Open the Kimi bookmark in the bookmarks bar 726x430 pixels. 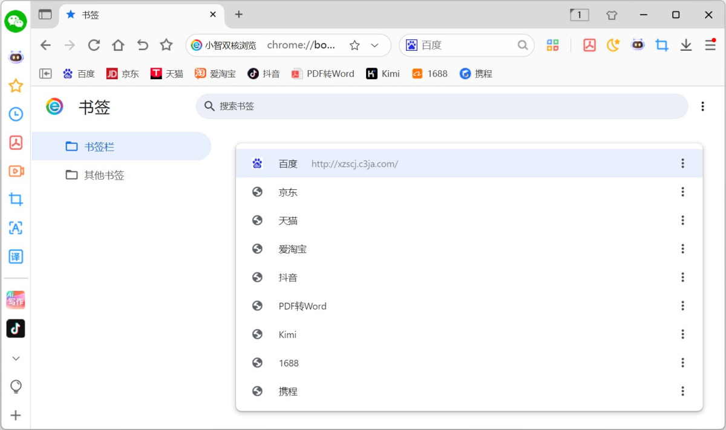tap(382, 73)
